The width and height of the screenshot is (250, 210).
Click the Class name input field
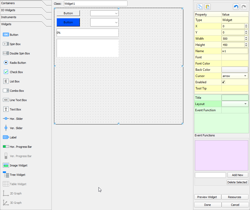pyautogui.click(x=95, y=3)
